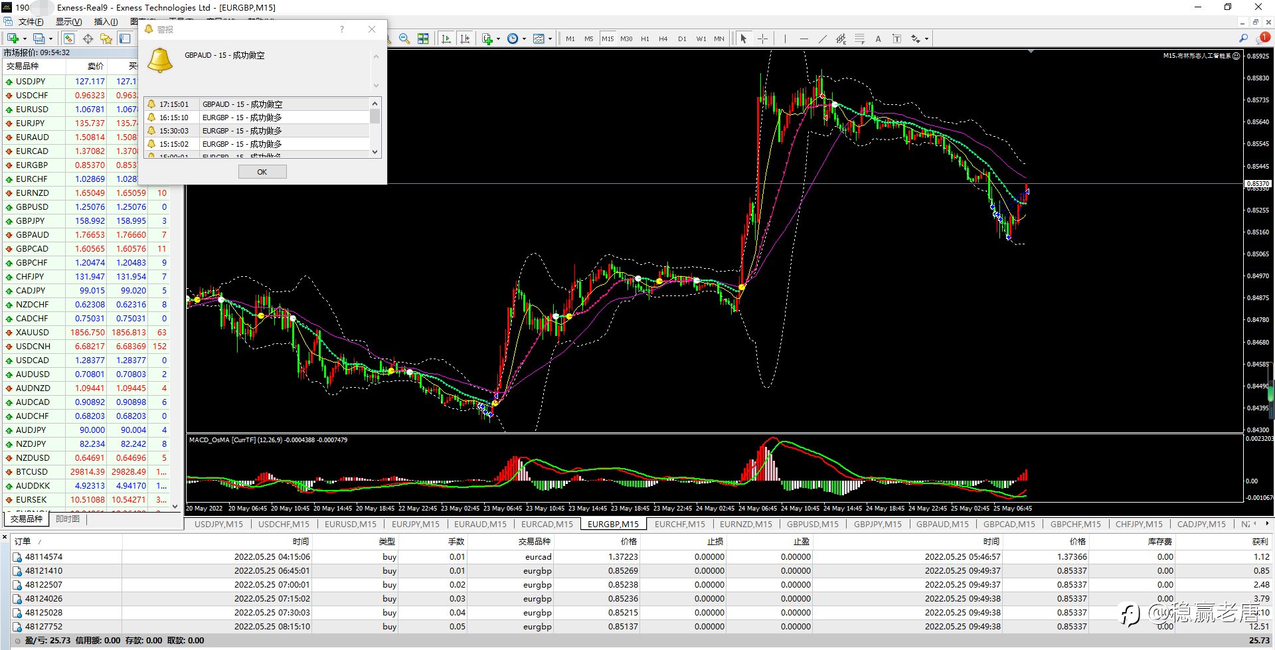Click OK in the alert dialog
1275x650 pixels.
(x=262, y=172)
